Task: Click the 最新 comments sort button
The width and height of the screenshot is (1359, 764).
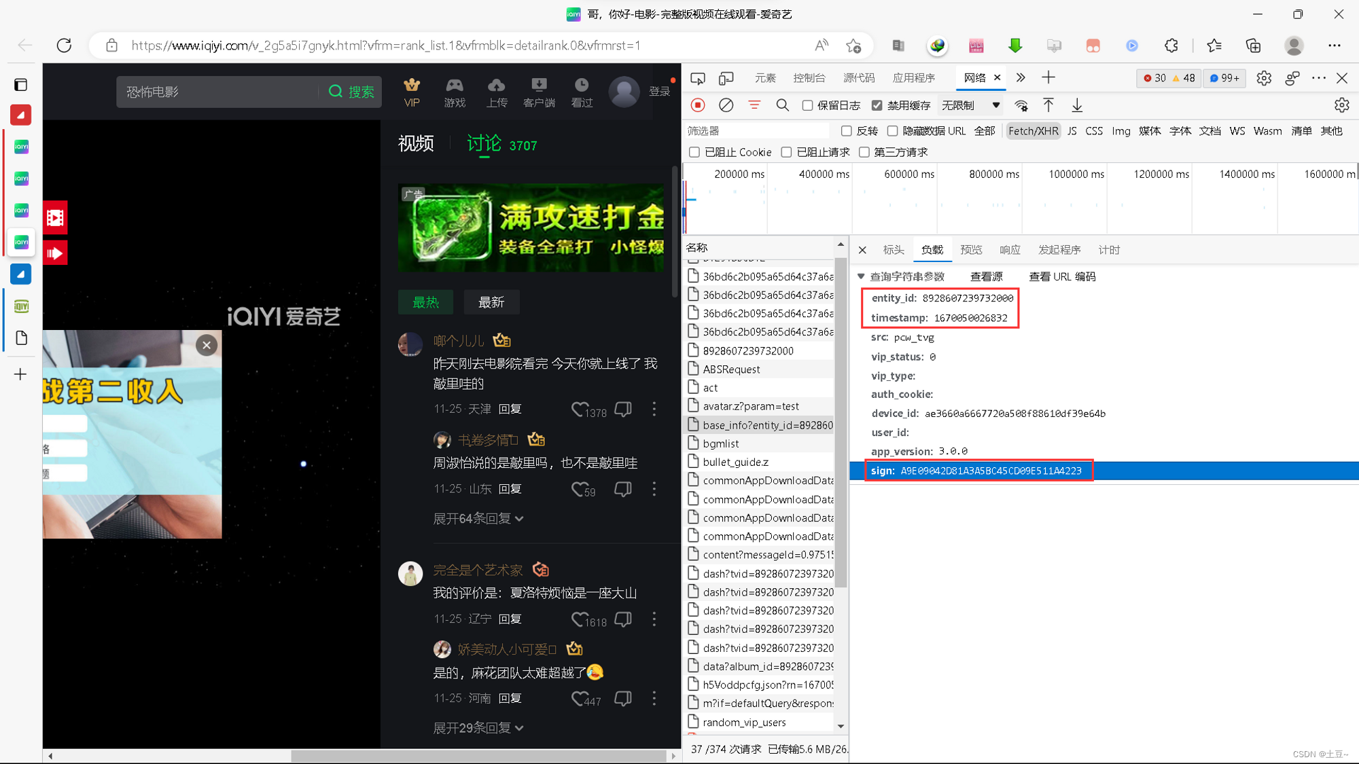Action: 491,302
